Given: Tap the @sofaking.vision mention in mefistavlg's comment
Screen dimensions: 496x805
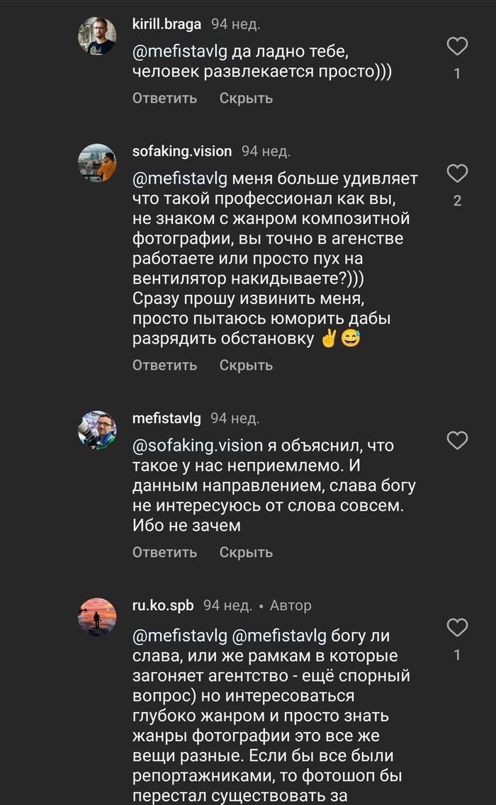Looking at the screenshot, I should click(x=198, y=446).
